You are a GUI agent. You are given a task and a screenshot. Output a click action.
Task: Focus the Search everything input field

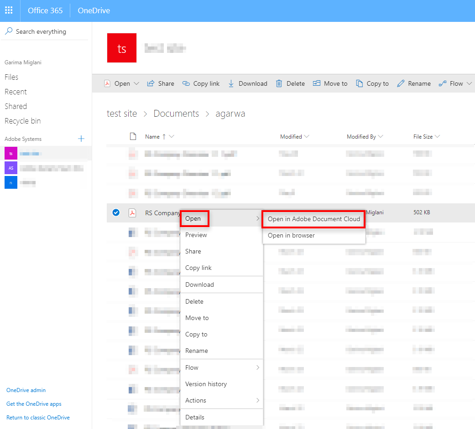click(x=46, y=31)
